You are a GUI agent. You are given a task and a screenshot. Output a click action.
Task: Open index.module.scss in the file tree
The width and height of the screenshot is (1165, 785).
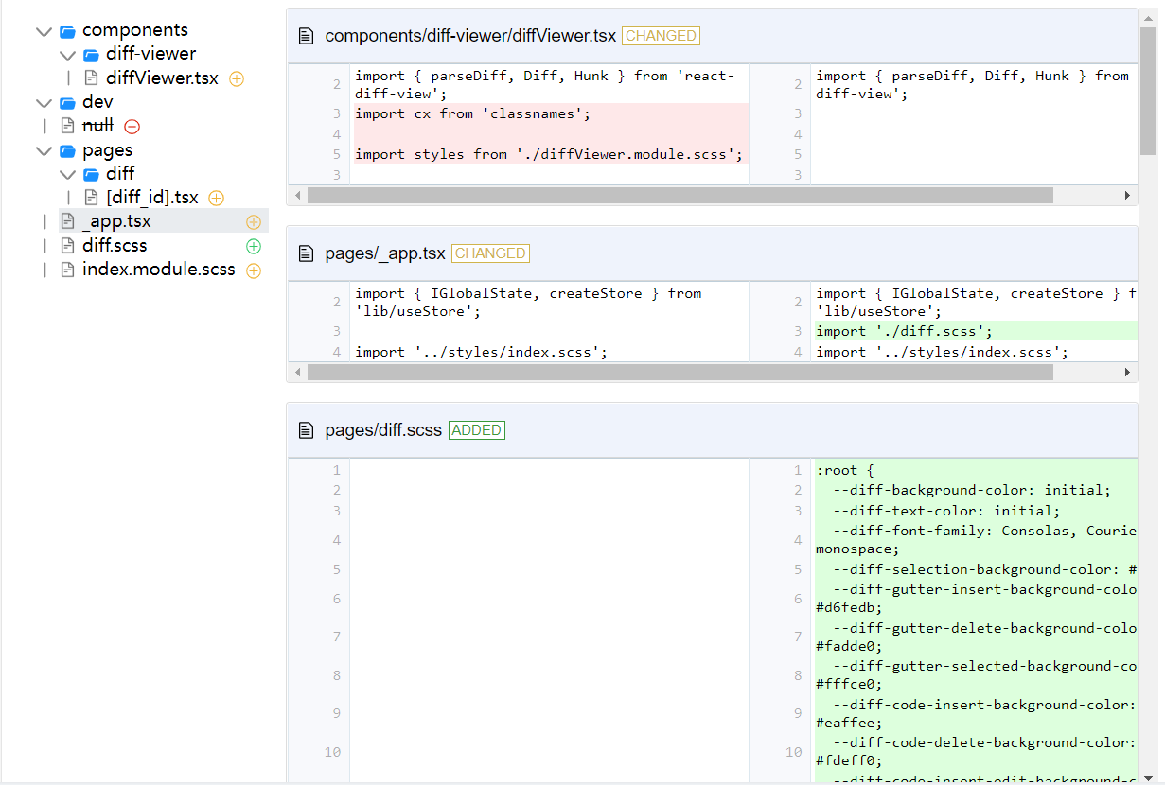(159, 270)
